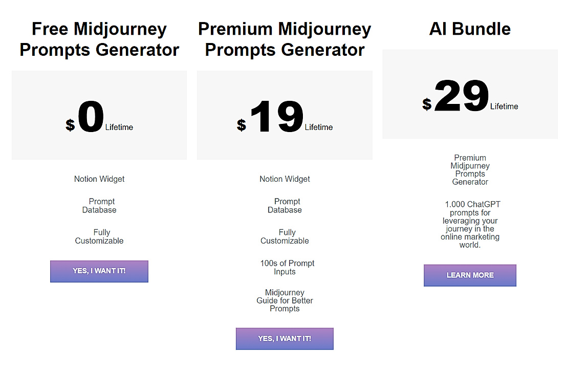
Task: Click "Notion Widget" in the free plan
Action: point(99,179)
